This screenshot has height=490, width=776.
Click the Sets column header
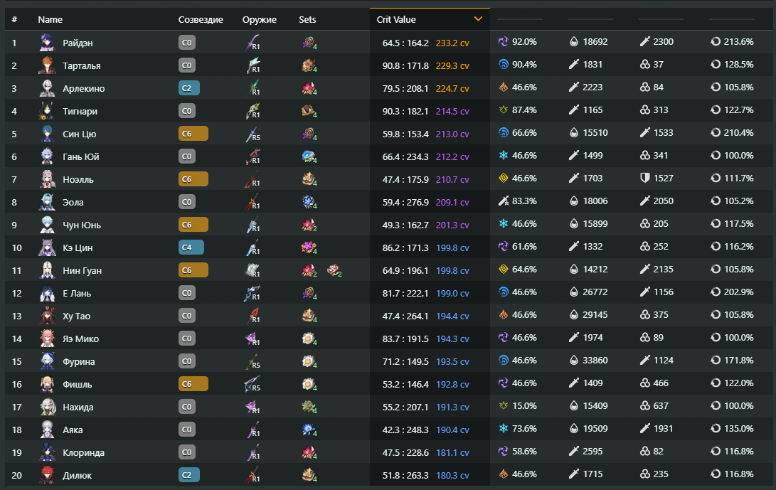(307, 20)
